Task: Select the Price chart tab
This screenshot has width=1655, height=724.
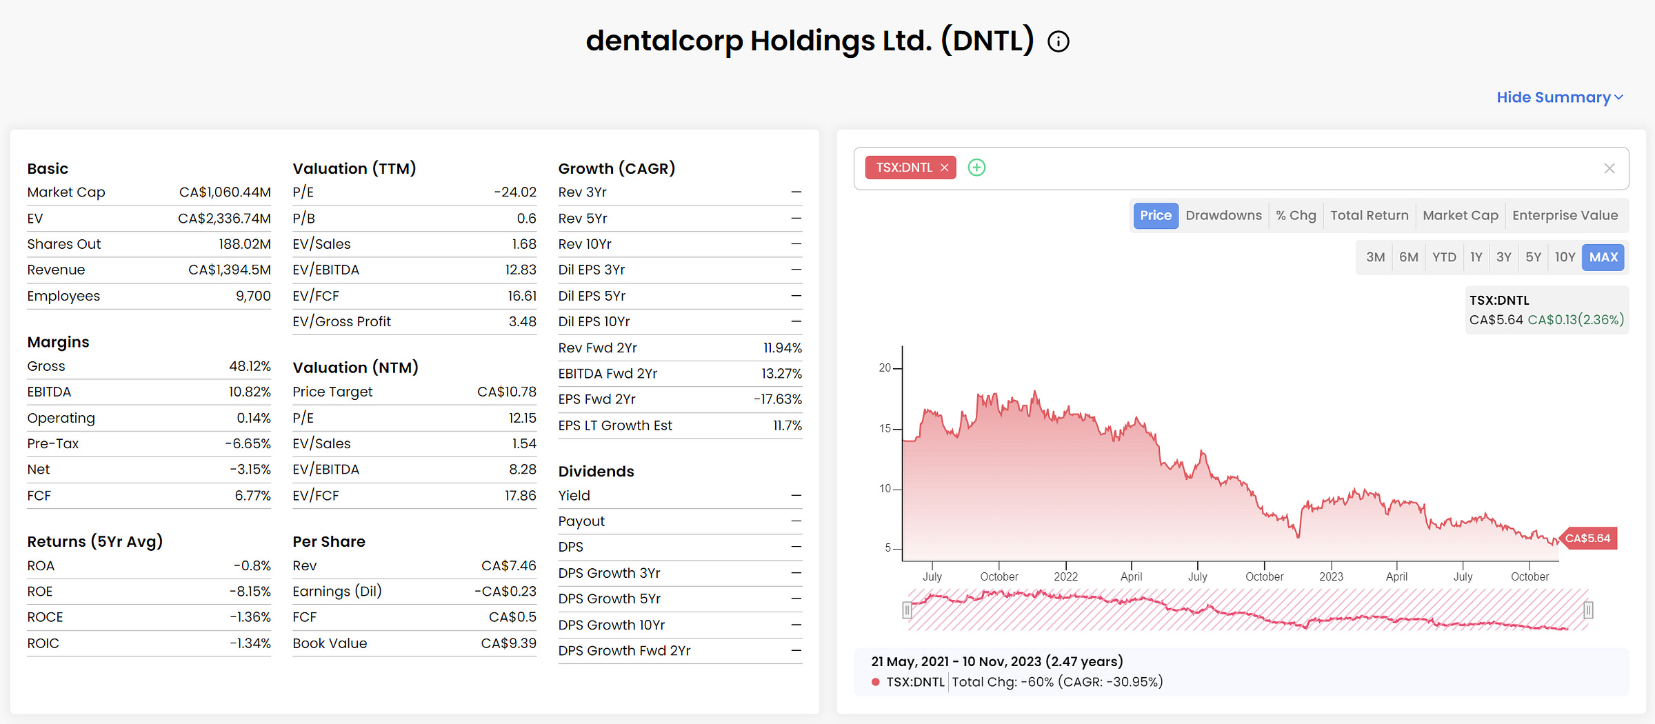Action: pos(1156,215)
